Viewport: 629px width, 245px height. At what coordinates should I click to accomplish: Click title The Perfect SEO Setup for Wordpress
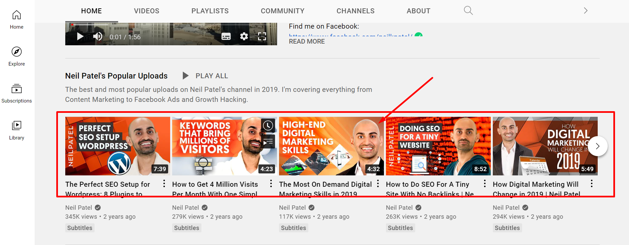108,189
